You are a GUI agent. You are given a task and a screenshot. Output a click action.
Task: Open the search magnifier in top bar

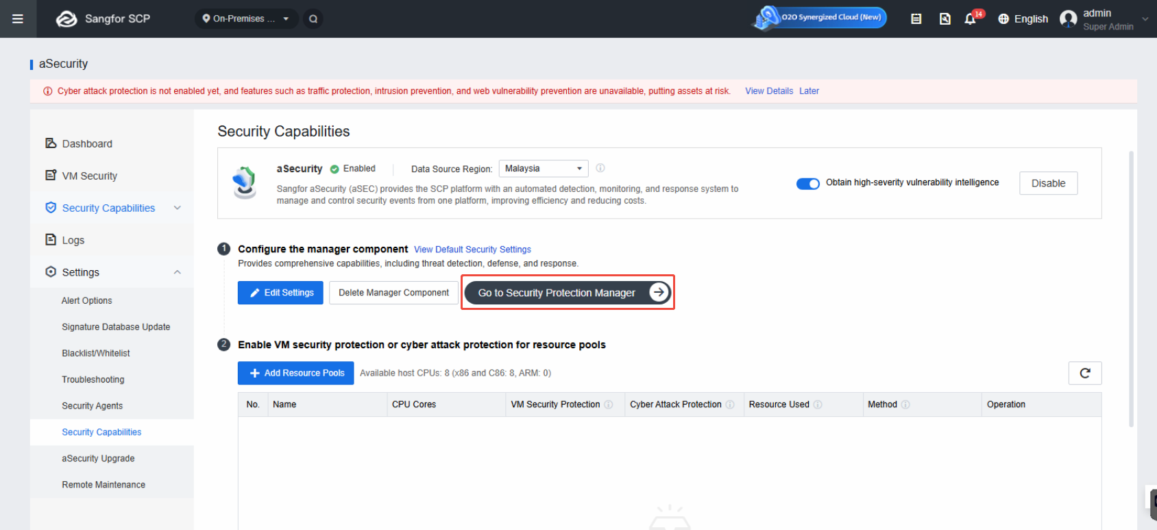click(313, 19)
